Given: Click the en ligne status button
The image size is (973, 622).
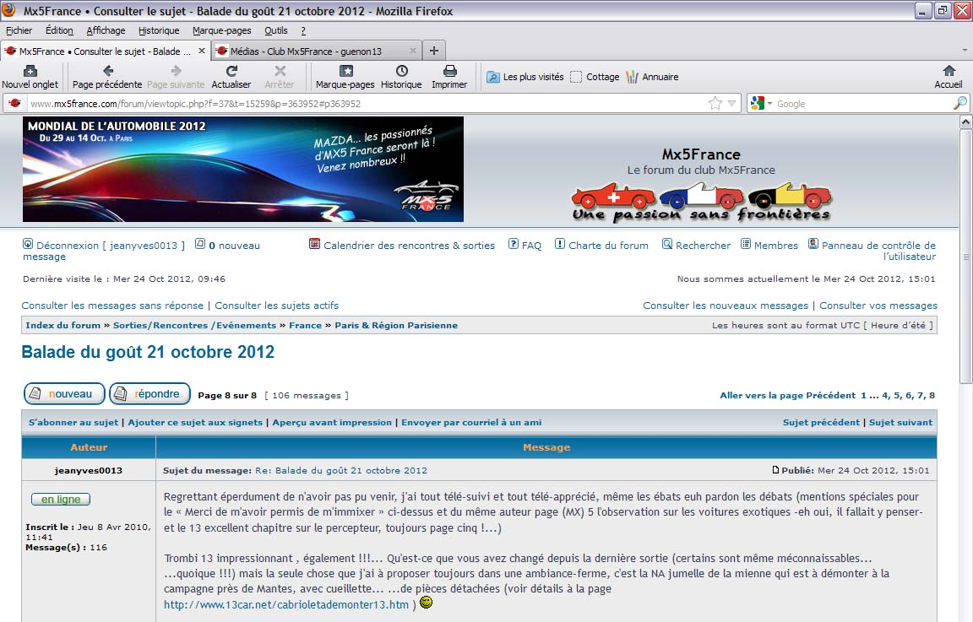Looking at the screenshot, I should (x=61, y=500).
